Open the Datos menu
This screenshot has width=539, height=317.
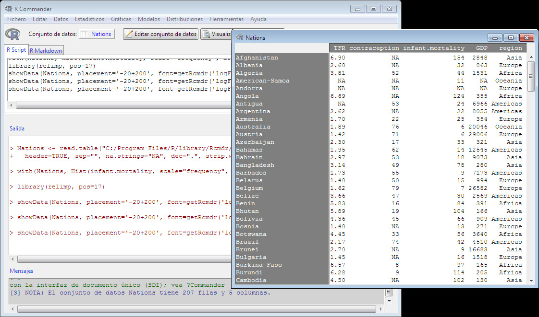click(61, 19)
